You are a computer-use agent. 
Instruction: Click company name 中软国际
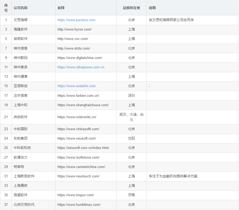point(21,129)
